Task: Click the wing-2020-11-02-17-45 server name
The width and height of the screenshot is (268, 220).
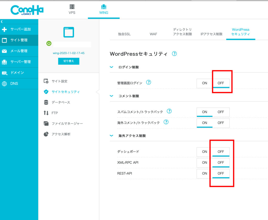Action: [x=69, y=53]
